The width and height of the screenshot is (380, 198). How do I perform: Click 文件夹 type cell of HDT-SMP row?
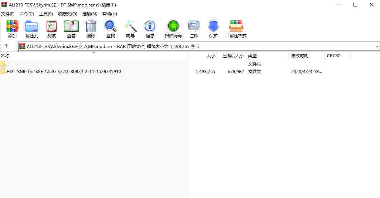point(254,72)
